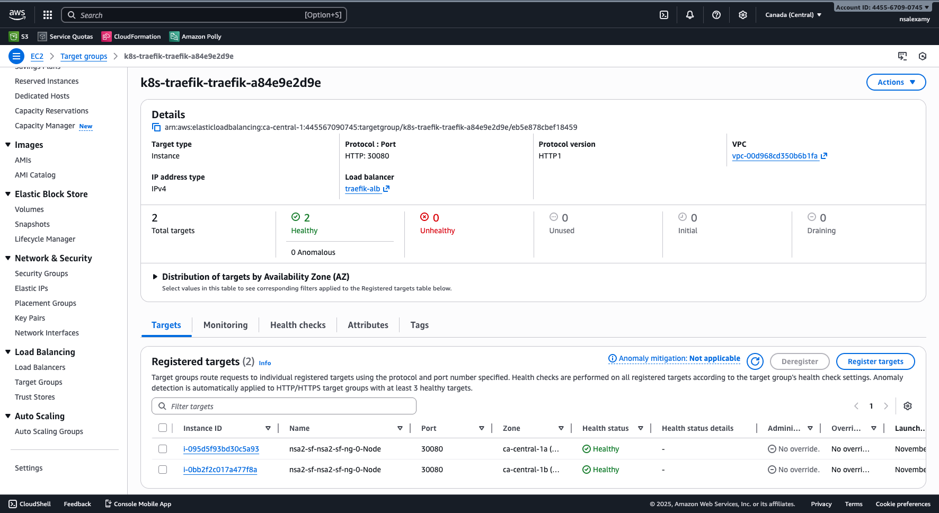Copy the target group ARN
939x513 pixels.
(155, 127)
